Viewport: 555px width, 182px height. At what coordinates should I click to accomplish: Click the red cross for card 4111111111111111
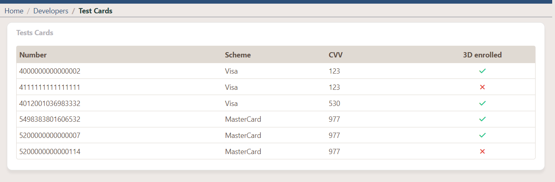(482, 87)
